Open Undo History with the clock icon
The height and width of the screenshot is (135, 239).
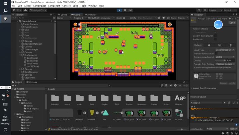click(199, 10)
